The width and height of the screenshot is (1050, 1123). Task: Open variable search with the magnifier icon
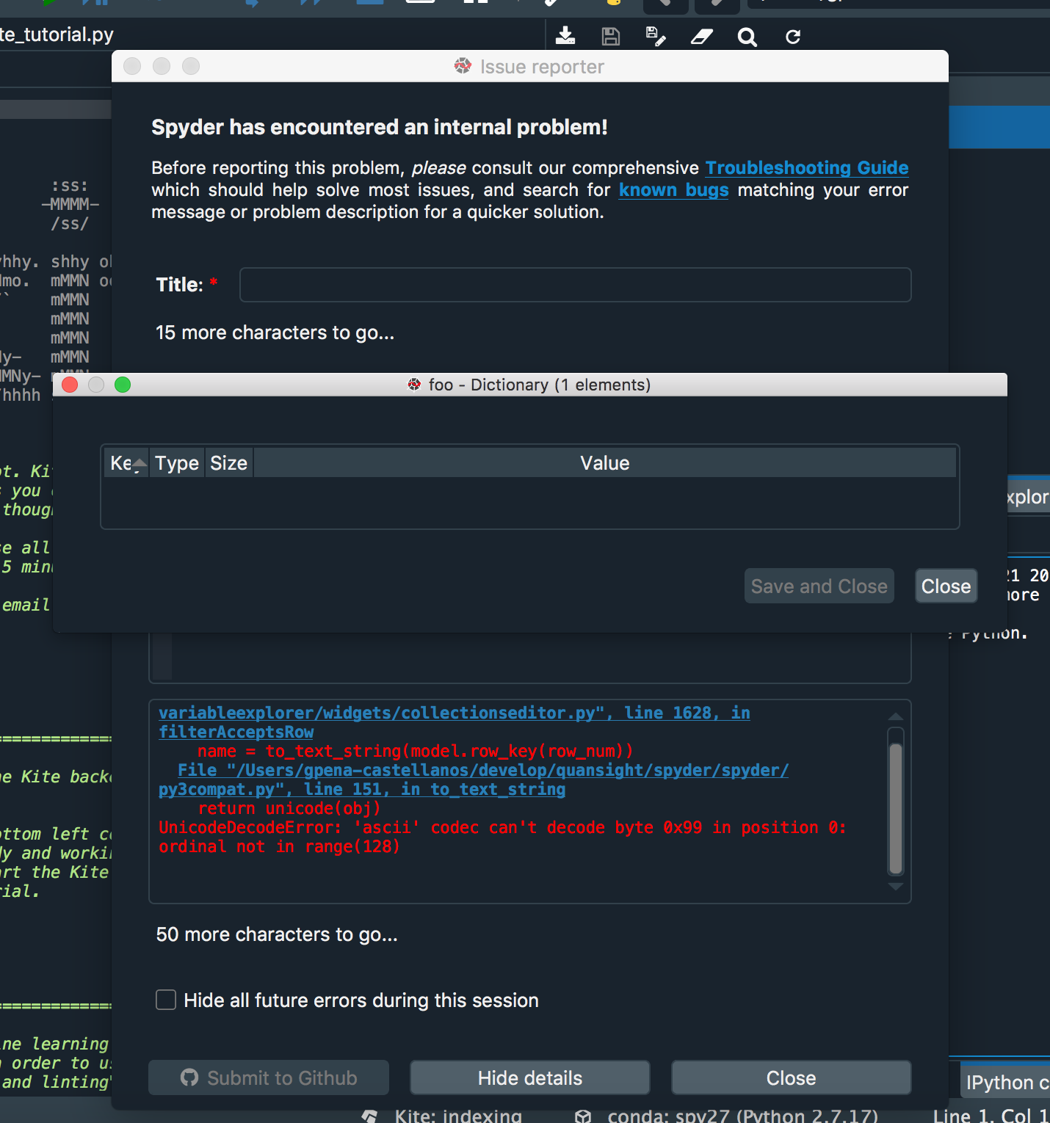(x=747, y=36)
